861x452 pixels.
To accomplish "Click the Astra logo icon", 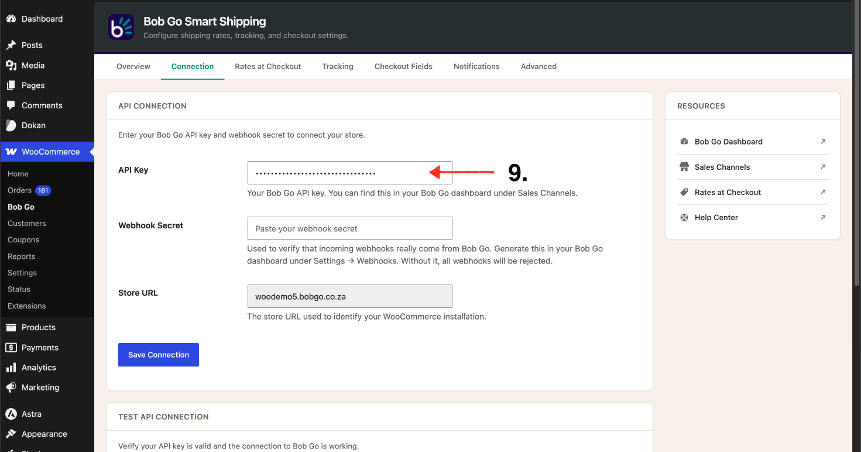I will tap(11, 414).
